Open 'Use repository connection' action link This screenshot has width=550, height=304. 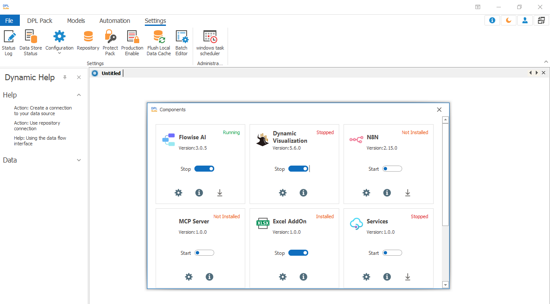37,126
